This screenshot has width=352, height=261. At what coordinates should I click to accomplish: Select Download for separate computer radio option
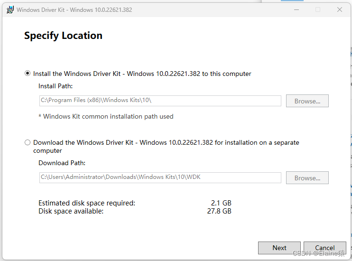pyautogui.click(x=28, y=142)
